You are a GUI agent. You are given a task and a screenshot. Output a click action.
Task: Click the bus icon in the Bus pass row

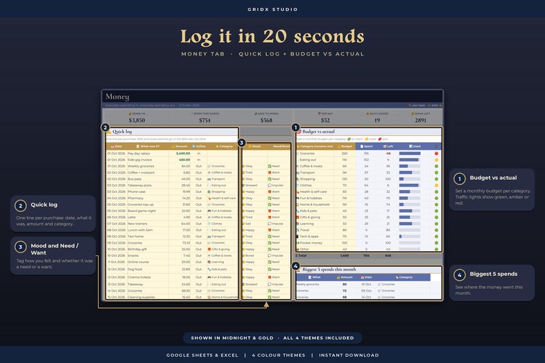[209, 179]
